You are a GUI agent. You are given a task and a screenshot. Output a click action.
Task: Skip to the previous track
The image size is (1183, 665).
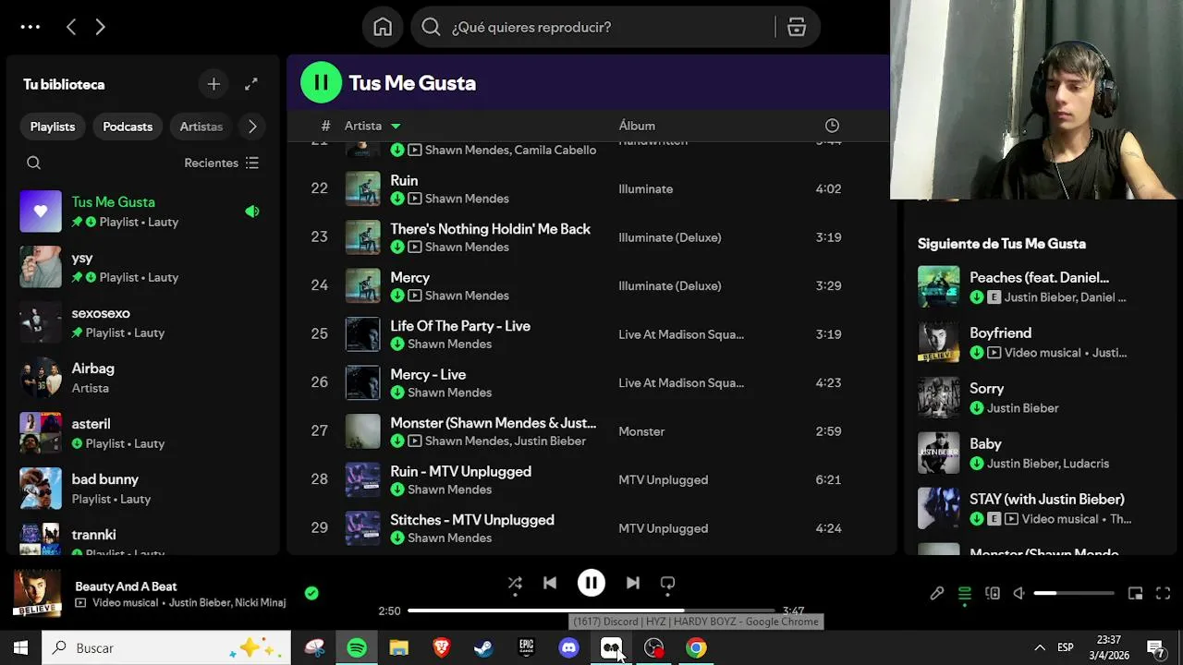click(550, 583)
